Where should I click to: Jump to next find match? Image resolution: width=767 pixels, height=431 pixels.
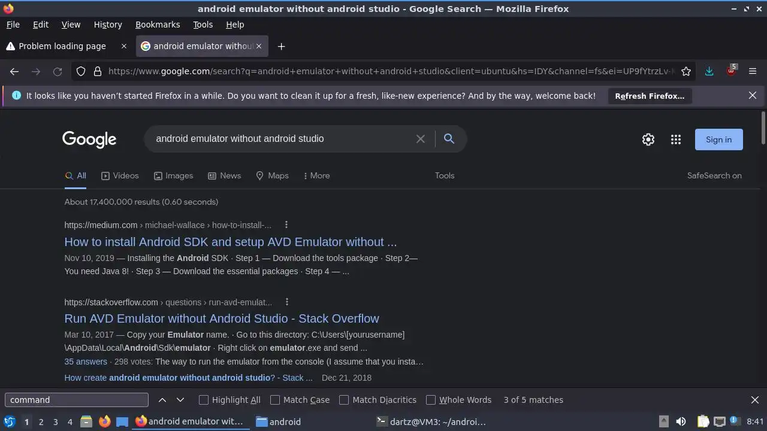pos(180,400)
